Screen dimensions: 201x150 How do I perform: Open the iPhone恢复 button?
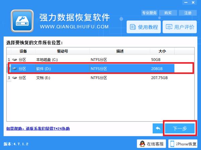(x=183, y=144)
